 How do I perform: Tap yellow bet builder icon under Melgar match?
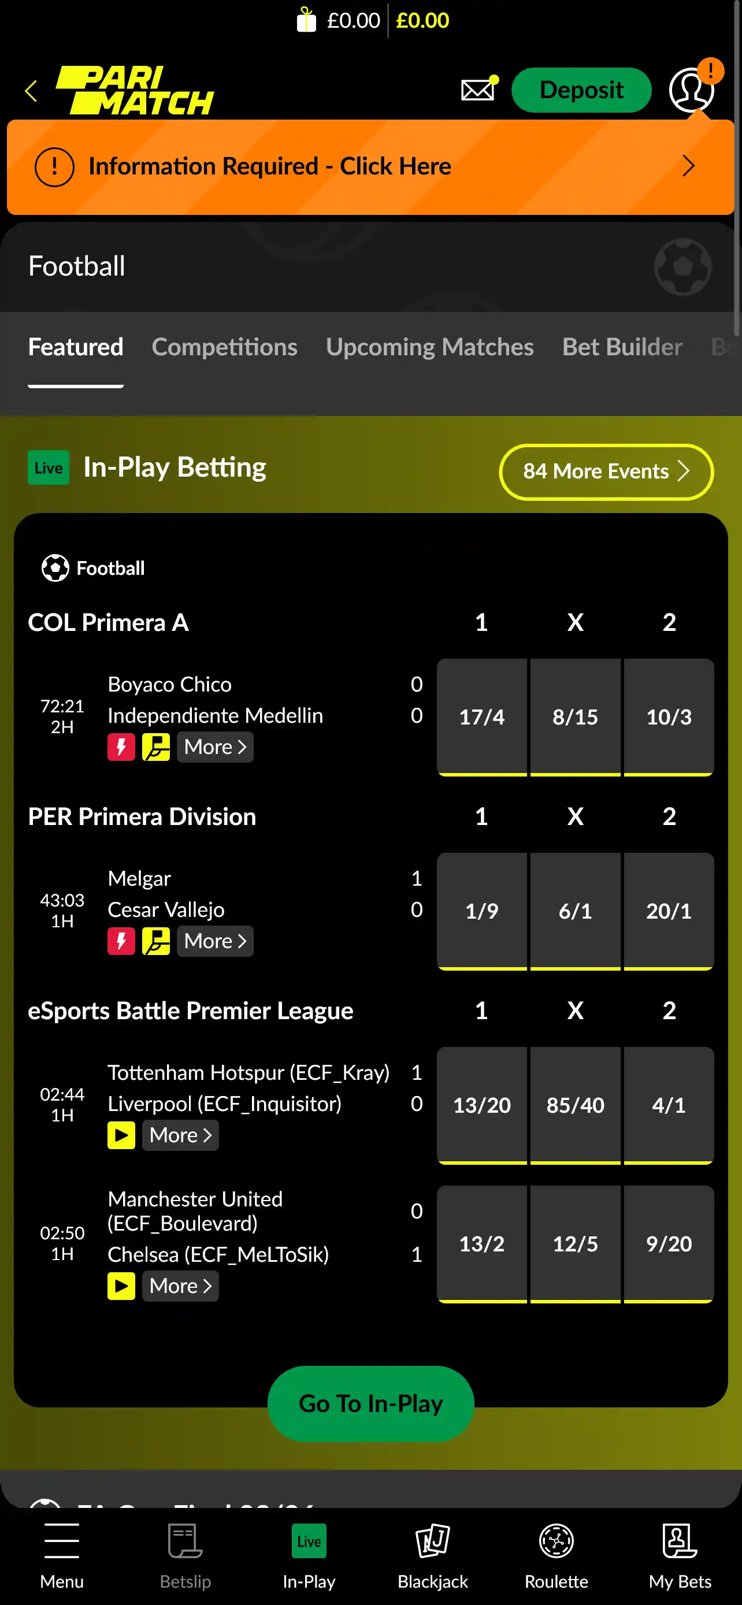pos(156,941)
